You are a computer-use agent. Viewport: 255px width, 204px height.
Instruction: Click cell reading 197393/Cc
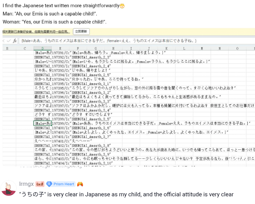point(61,70)
